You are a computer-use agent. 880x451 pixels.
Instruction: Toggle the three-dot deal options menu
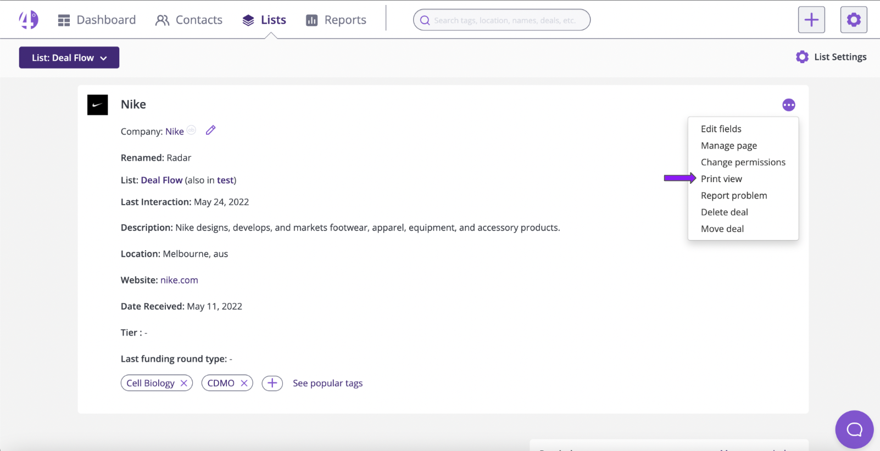click(789, 105)
